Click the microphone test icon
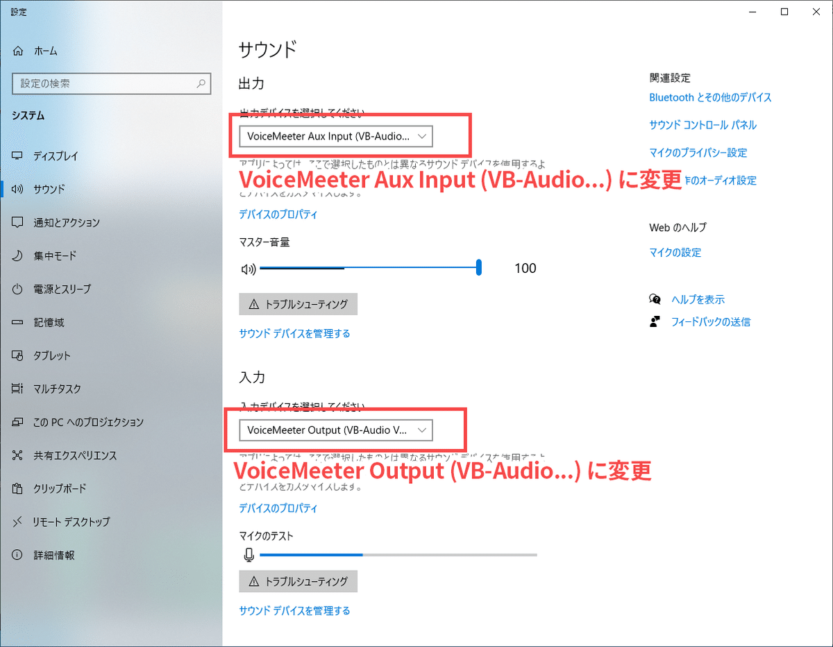The width and height of the screenshot is (833, 647). click(249, 555)
